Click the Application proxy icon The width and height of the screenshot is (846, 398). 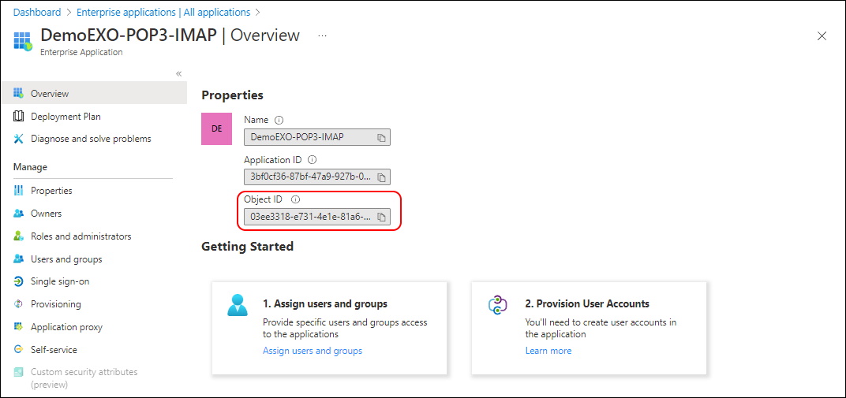[19, 327]
